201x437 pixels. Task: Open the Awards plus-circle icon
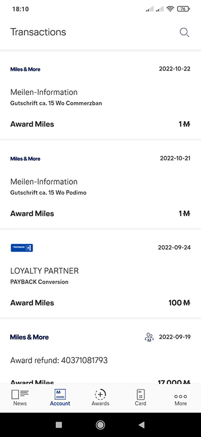click(x=100, y=394)
